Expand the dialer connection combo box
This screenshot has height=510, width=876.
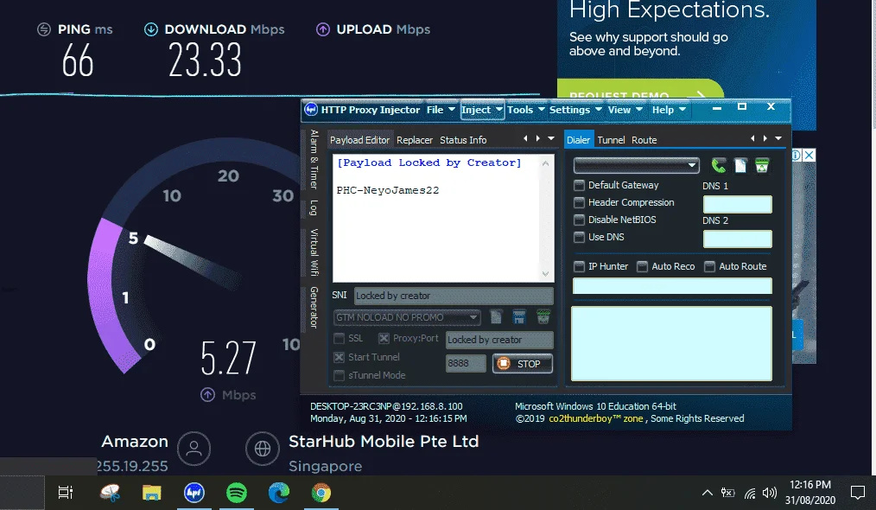692,165
